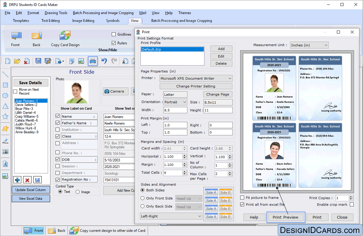Select the Signature tool in sidebar
The height and width of the screenshot is (236, 363).
click(x=5, y=140)
